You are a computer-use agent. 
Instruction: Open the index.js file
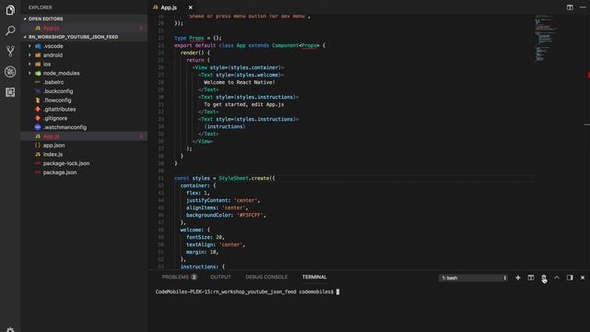click(x=53, y=154)
